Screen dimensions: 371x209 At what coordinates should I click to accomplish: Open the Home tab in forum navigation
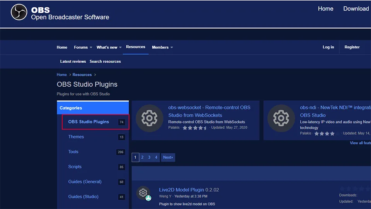(x=62, y=47)
